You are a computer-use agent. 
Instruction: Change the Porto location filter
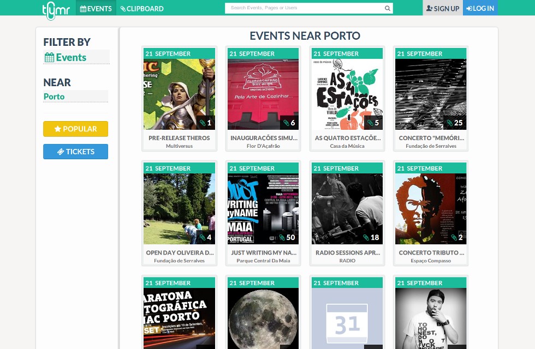(75, 97)
